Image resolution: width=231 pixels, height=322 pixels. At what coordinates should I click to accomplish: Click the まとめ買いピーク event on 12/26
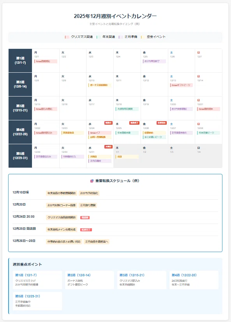(154, 137)
